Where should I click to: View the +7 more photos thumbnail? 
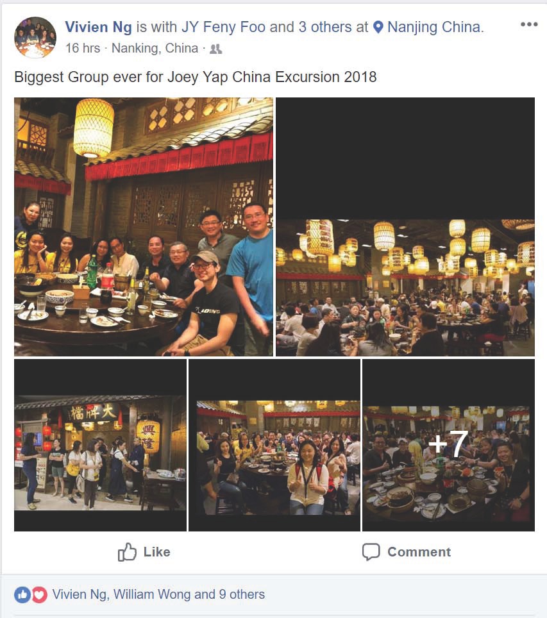(x=448, y=445)
